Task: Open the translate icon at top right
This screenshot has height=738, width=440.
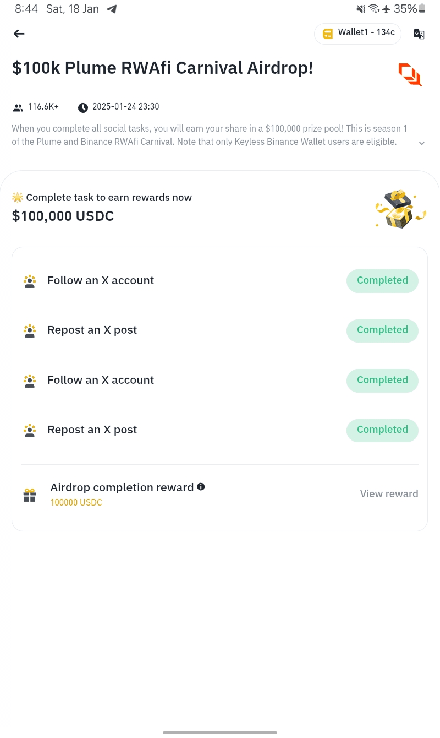Action: tap(419, 34)
